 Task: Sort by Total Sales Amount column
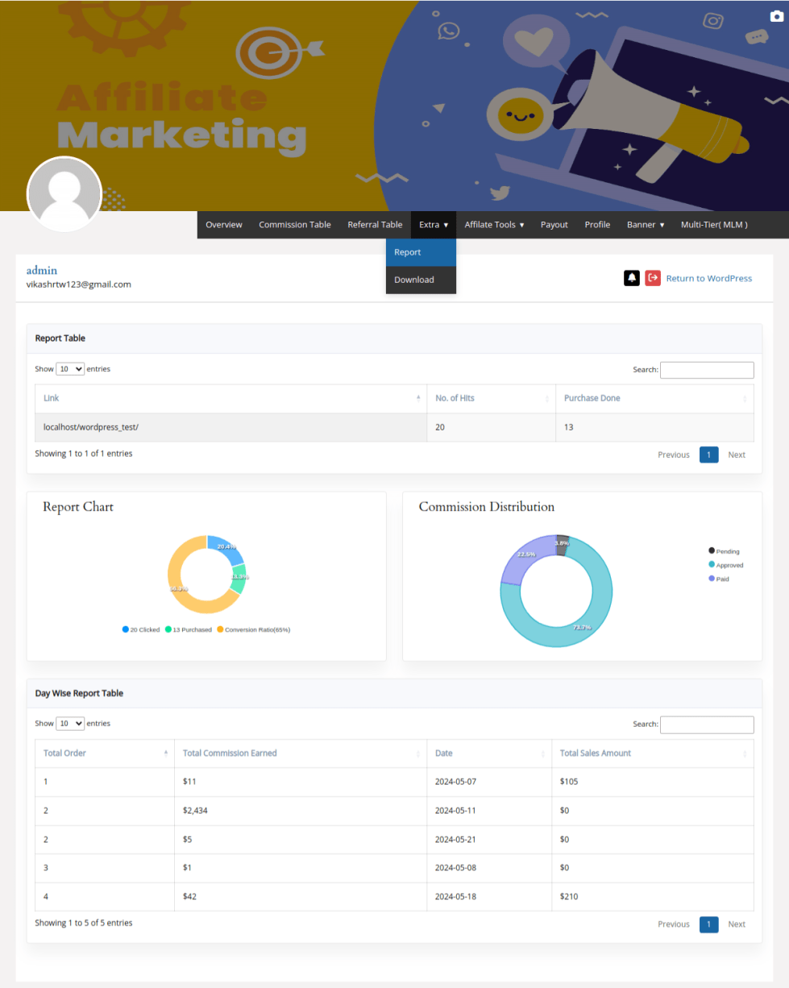click(653, 753)
